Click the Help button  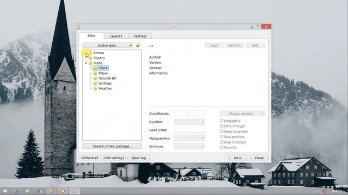(x=238, y=158)
